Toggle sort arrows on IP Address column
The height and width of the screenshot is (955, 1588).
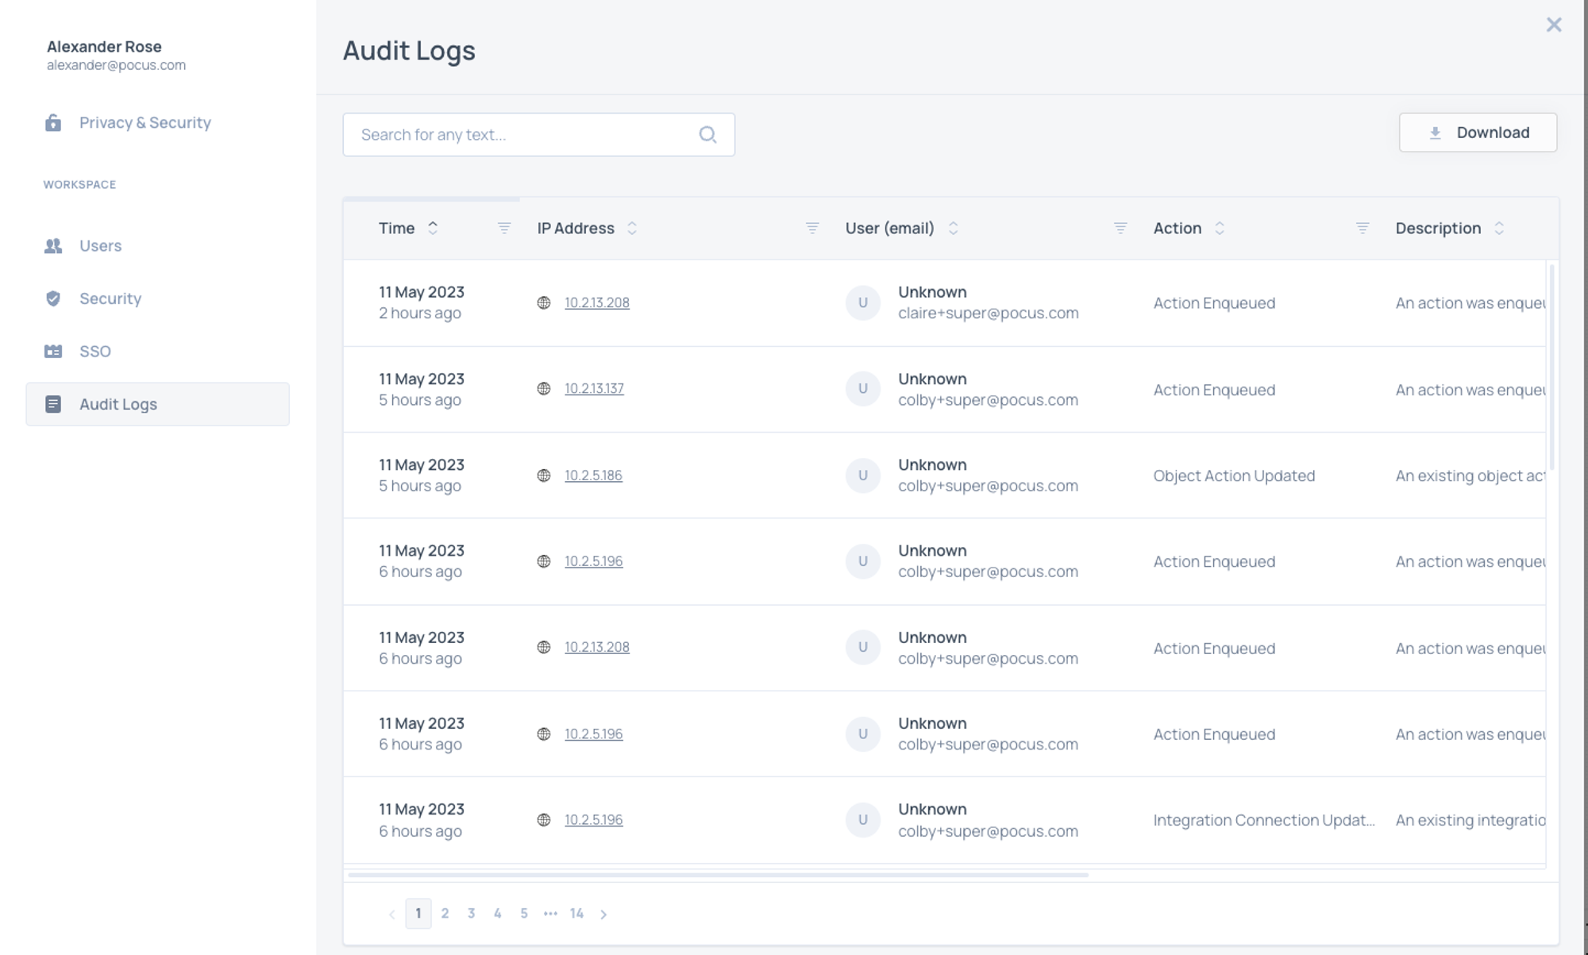[x=632, y=229]
